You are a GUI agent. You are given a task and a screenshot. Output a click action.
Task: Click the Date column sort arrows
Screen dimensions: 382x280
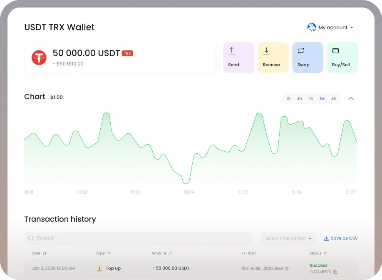click(x=45, y=253)
